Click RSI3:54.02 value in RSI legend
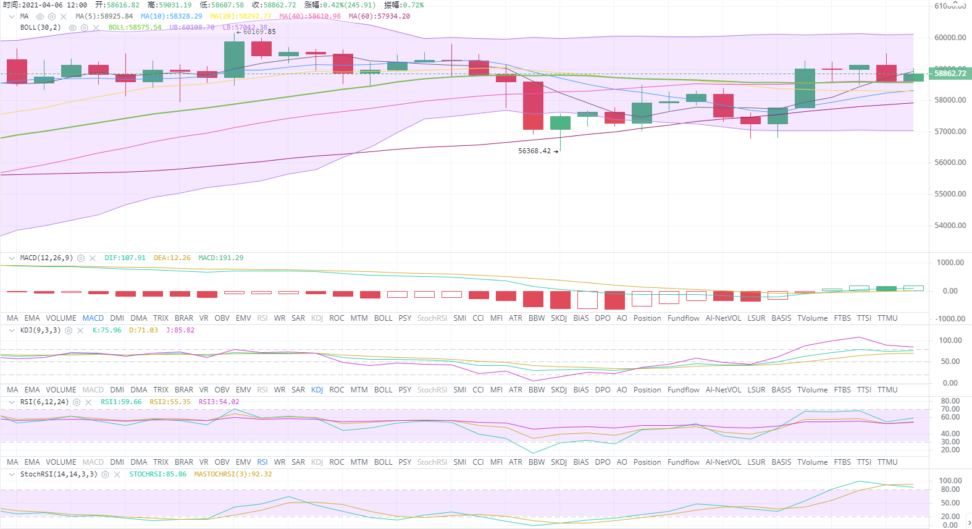Screen dimensions: 972x529 coord(219,402)
